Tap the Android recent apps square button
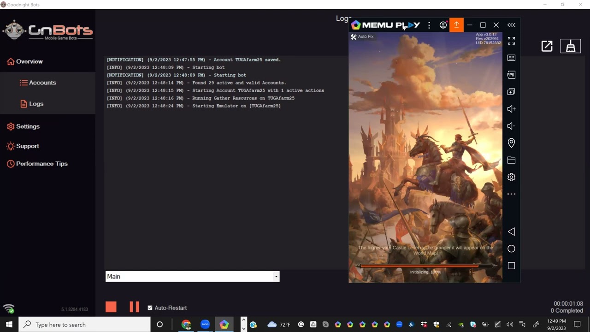The image size is (590, 332). (x=511, y=266)
